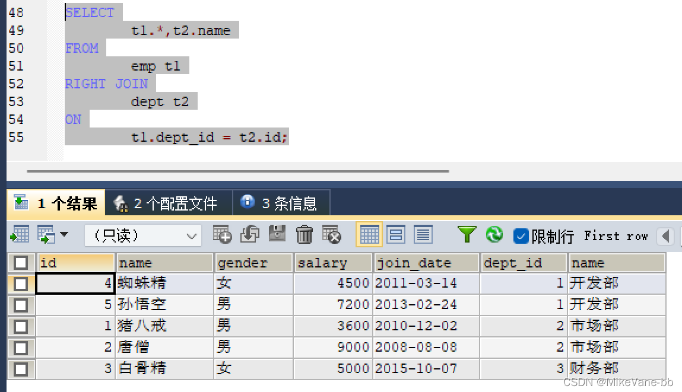Click the First row label
This screenshot has height=392, width=682.
pos(616,236)
